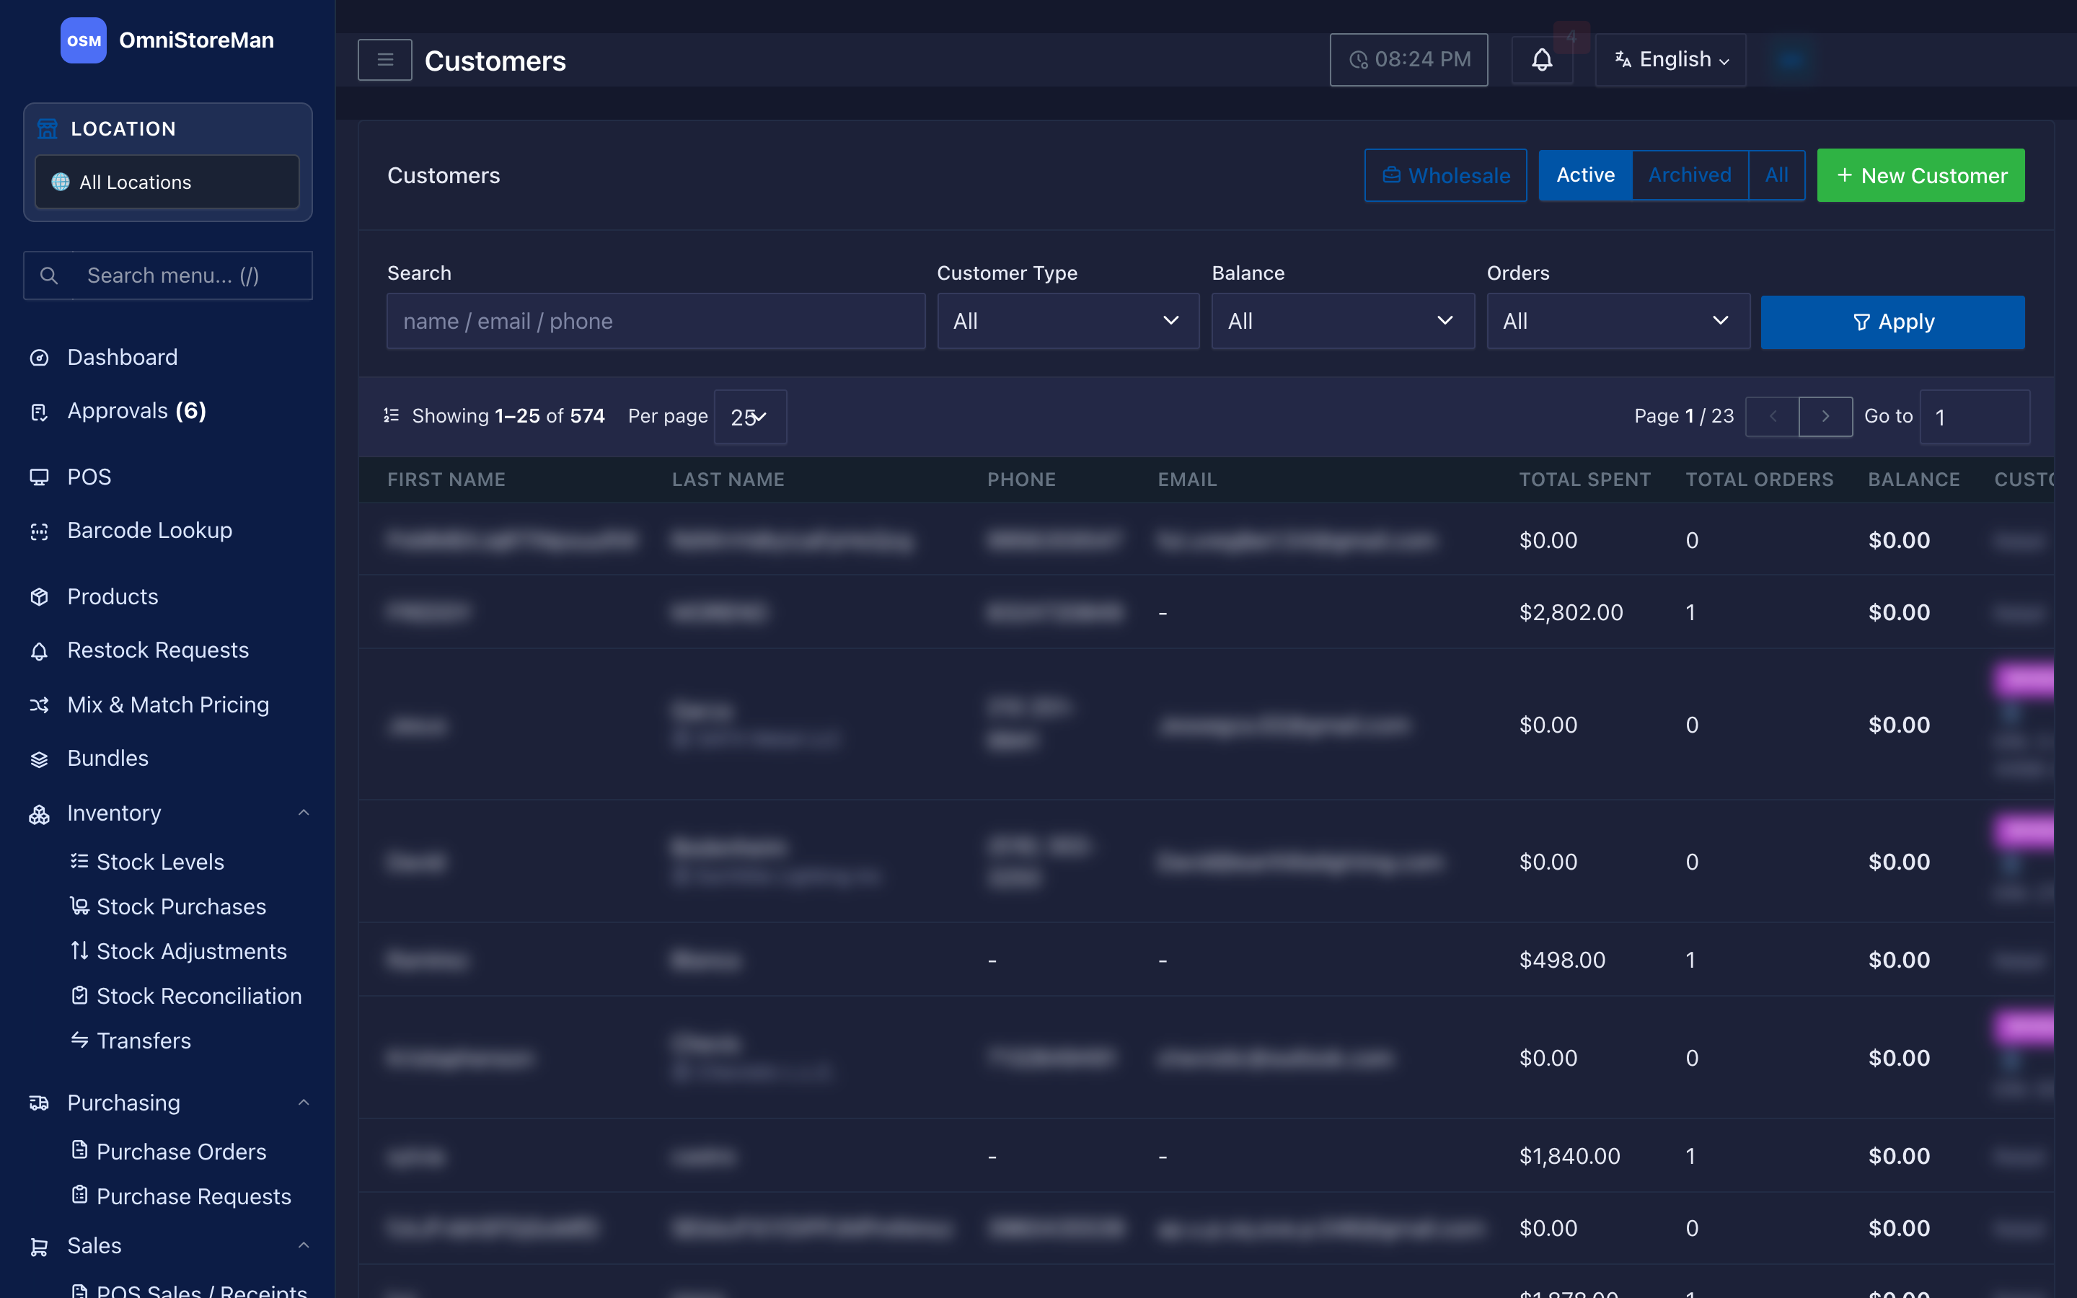Open the All Locations selector

click(167, 182)
